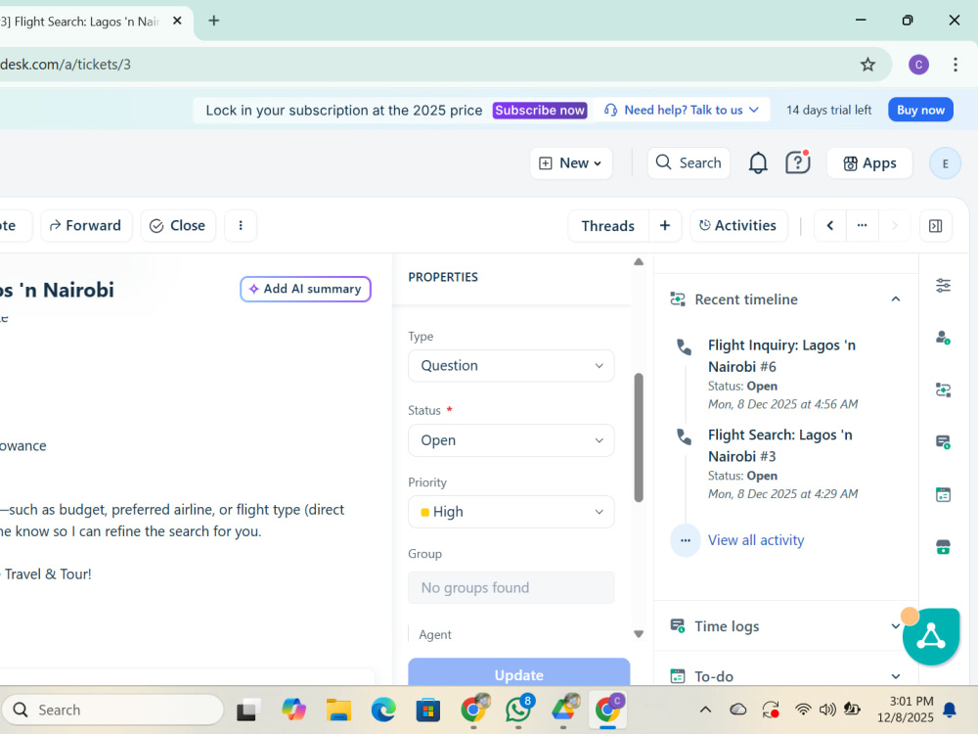Open the filter sliders icon in sidebar
The width and height of the screenshot is (978, 734).
(943, 286)
